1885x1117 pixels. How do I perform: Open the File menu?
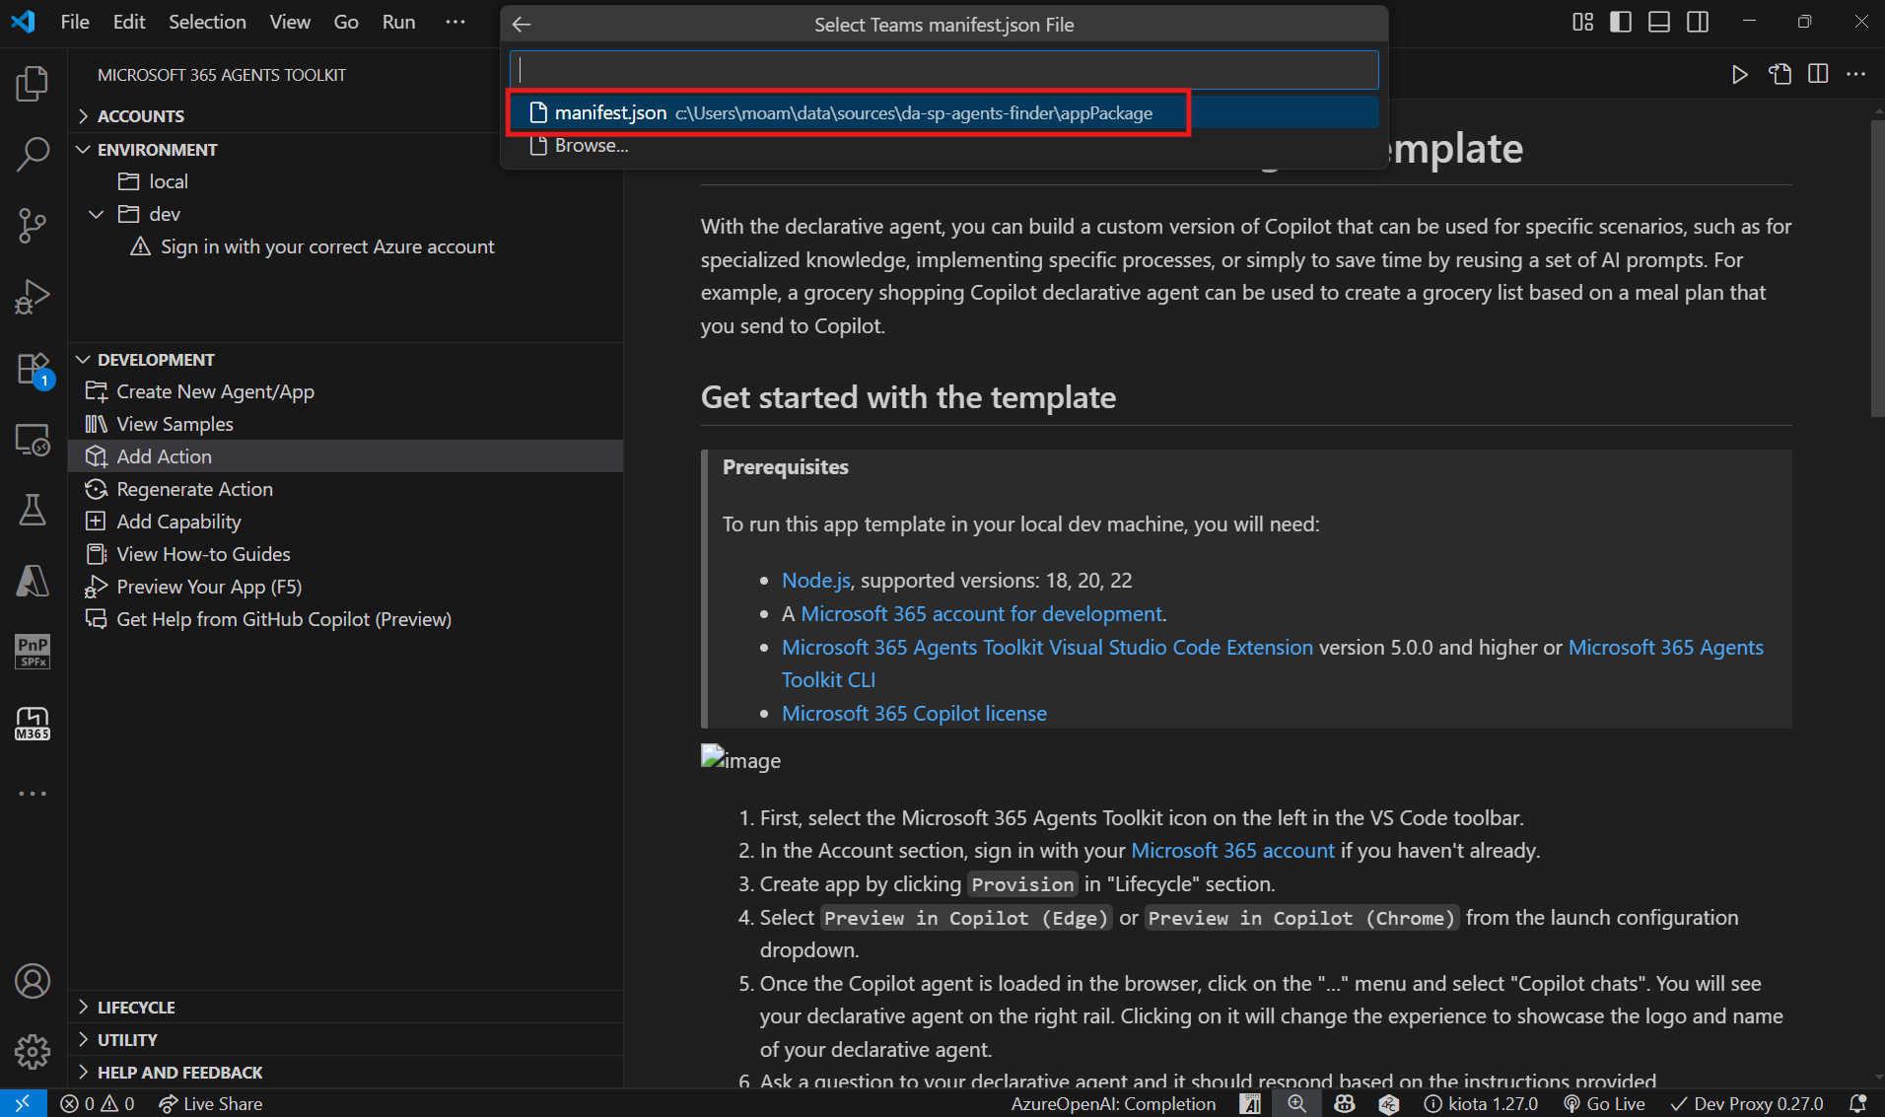[75, 22]
